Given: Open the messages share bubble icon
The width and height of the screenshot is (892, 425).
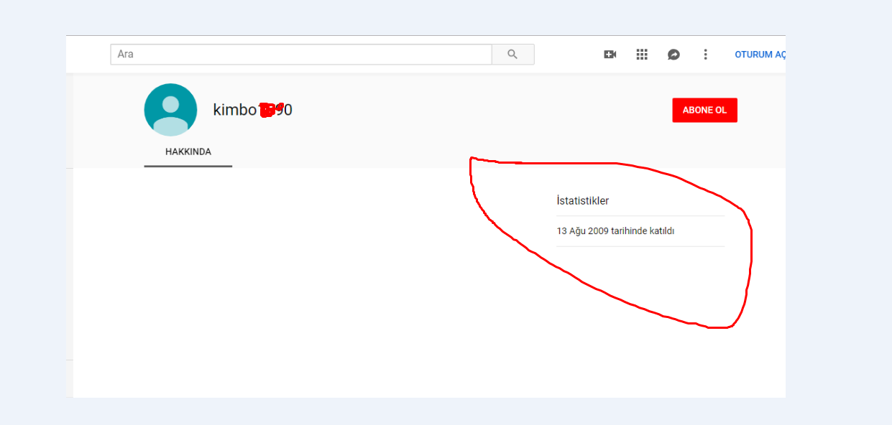Looking at the screenshot, I should 673,55.
